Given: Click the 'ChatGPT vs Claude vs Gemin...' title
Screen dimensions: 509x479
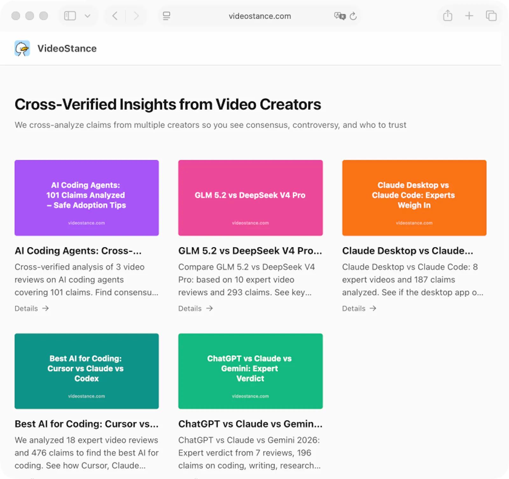Looking at the screenshot, I should (x=250, y=424).
